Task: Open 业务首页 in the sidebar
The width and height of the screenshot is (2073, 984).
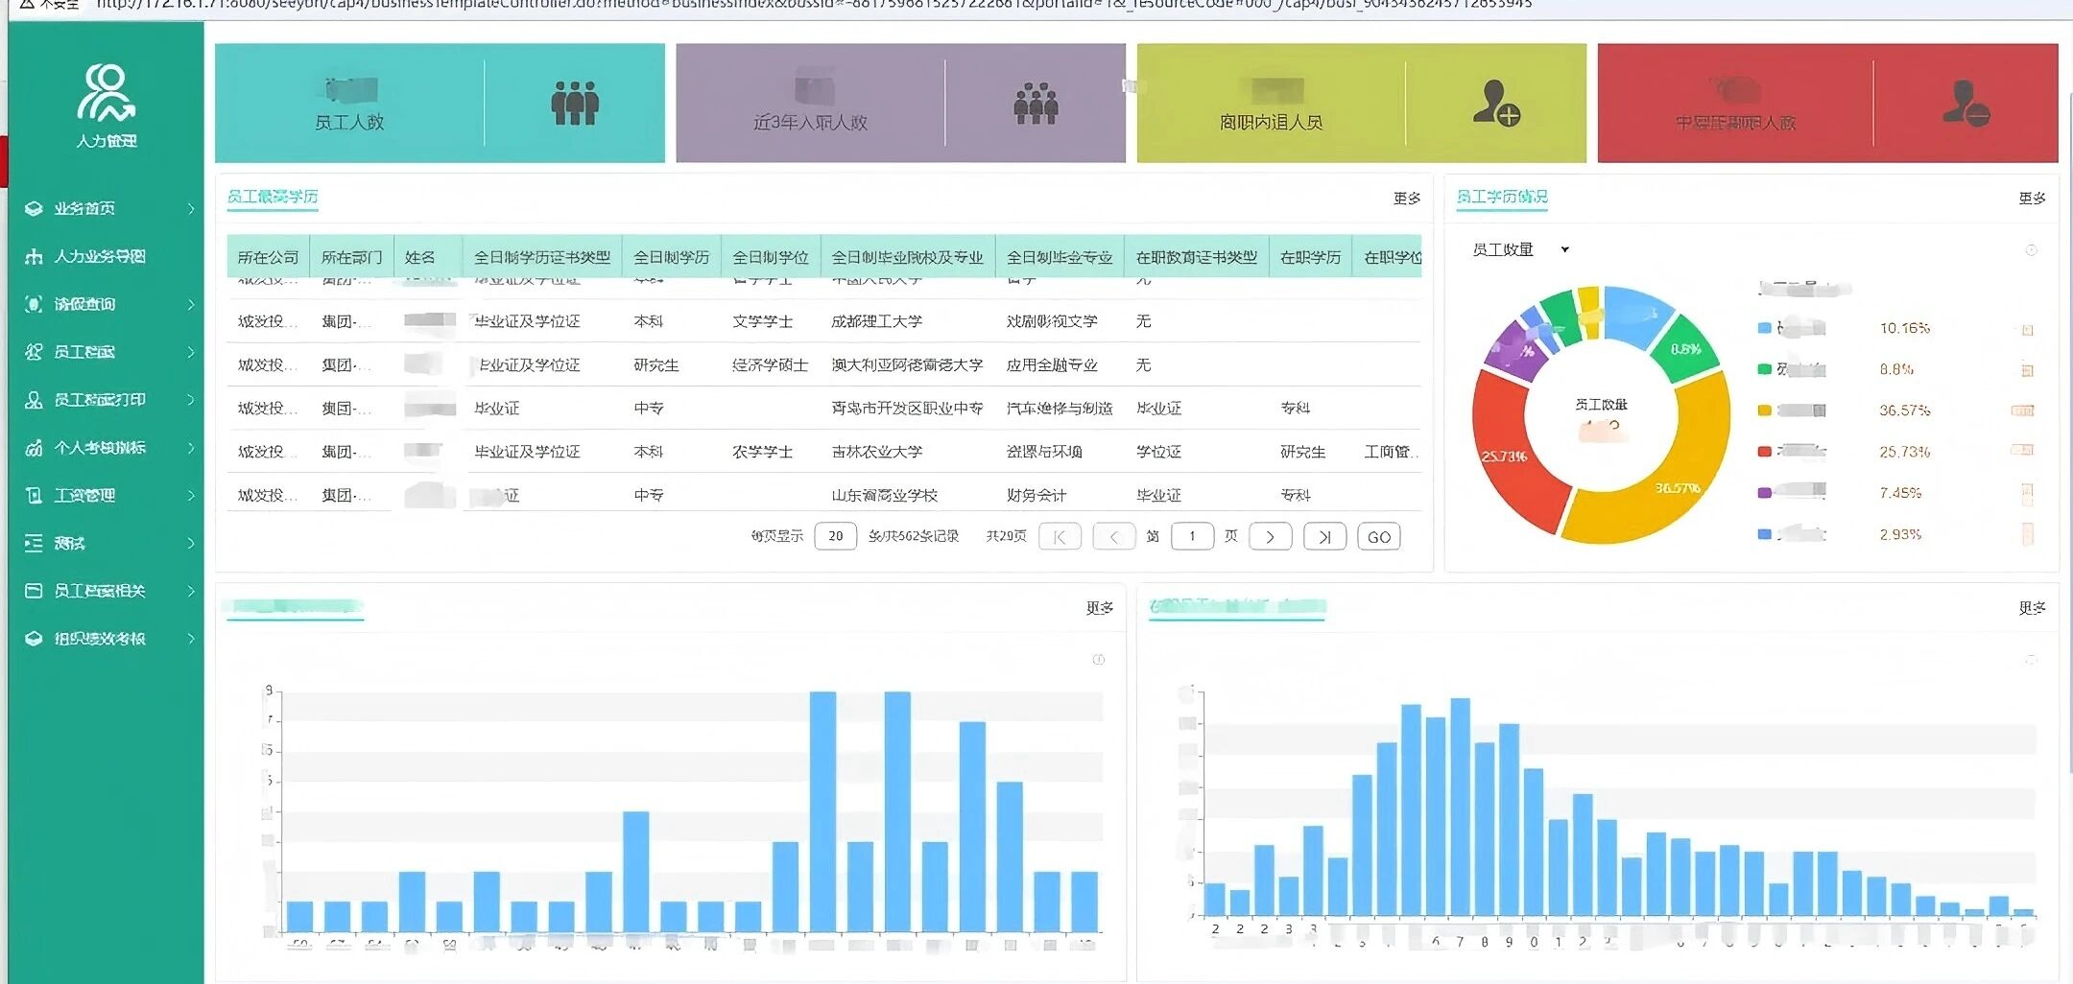Action: tap(84, 208)
